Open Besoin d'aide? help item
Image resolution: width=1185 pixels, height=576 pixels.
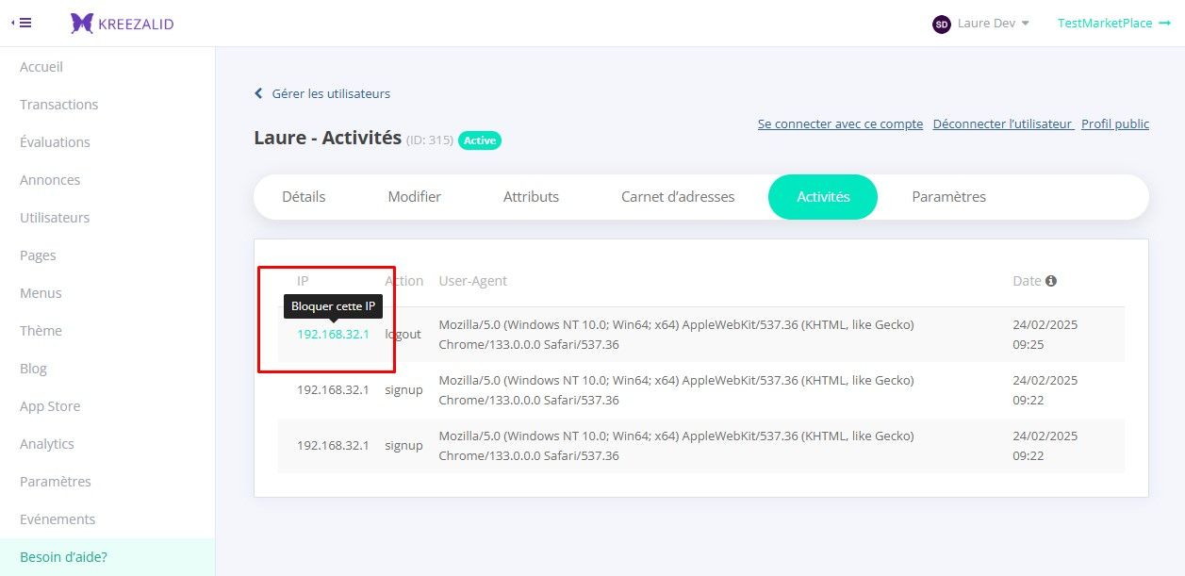coord(107,557)
